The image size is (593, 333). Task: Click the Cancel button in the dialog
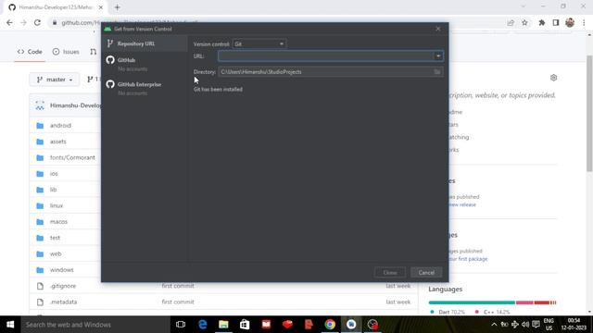426,272
